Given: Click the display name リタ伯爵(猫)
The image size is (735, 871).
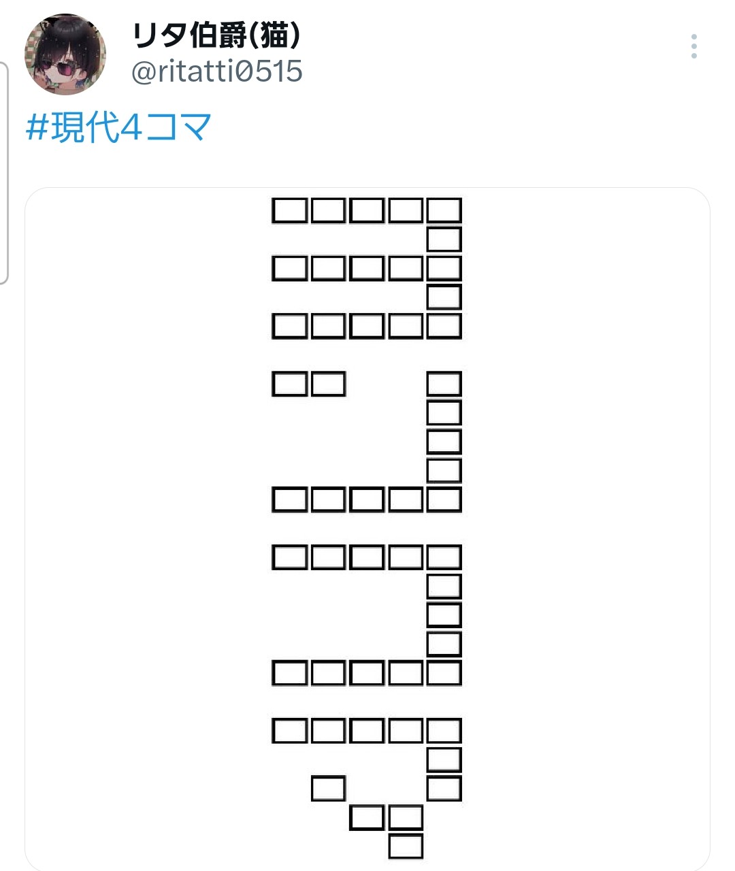Looking at the screenshot, I should 216,36.
